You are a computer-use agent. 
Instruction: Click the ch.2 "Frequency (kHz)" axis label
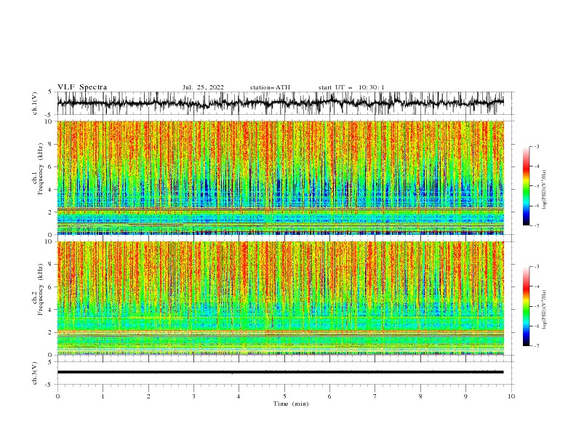coord(40,289)
